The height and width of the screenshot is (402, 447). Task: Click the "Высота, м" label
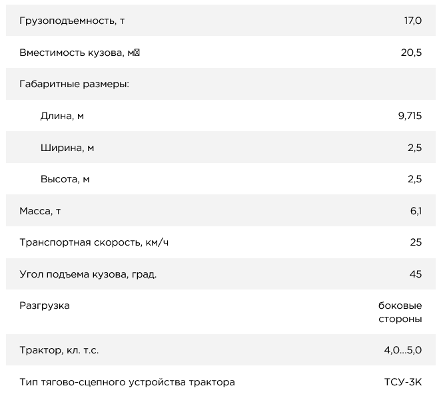click(x=65, y=179)
